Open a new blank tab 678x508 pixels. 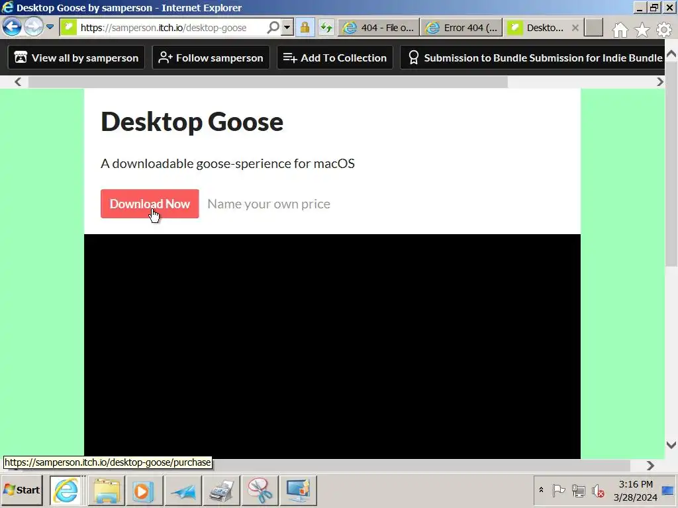click(594, 28)
